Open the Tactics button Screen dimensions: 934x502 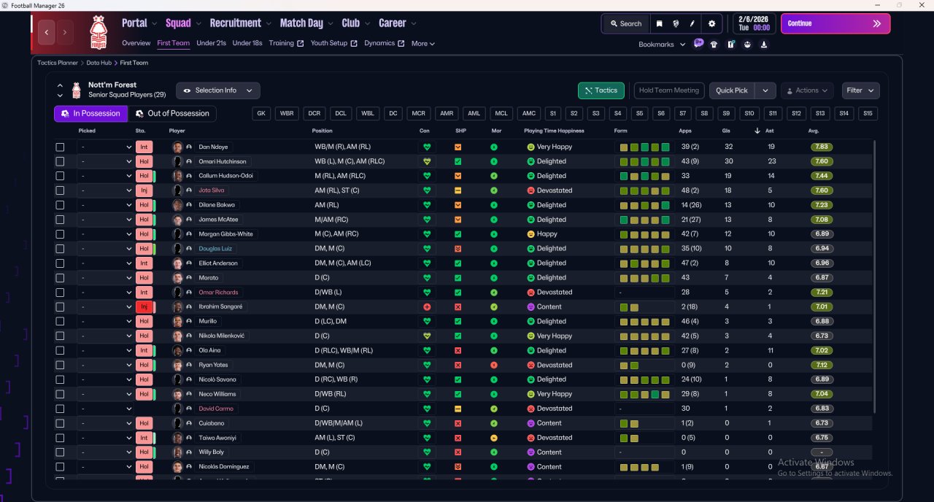(x=601, y=90)
